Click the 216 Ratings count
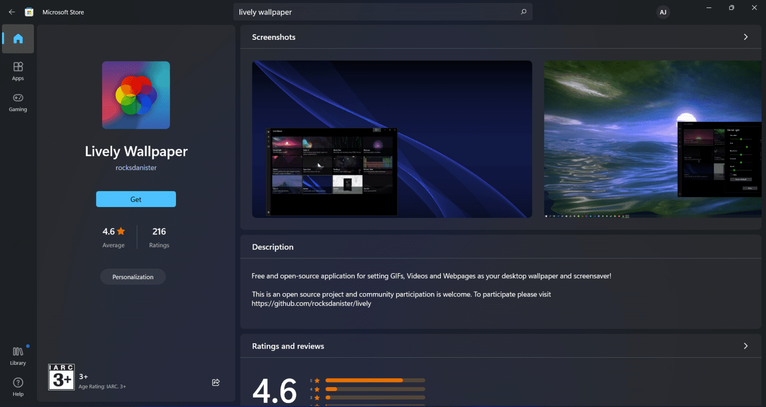This screenshot has height=407, width=766. [x=159, y=237]
